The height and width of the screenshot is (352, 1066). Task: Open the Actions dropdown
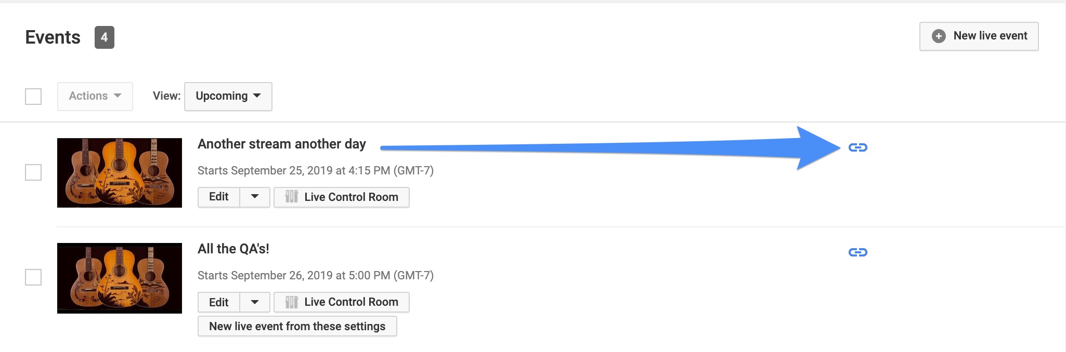click(95, 96)
